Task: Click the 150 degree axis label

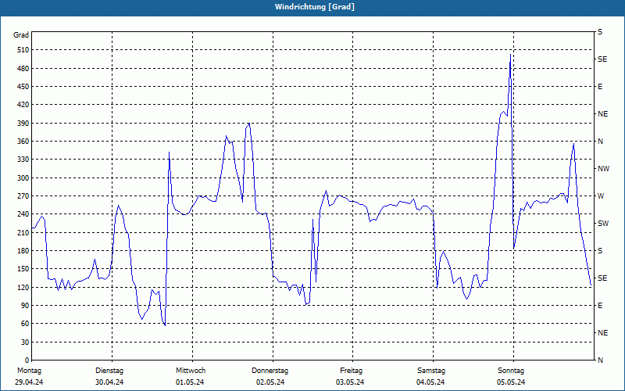Action: click(x=23, y=269)
